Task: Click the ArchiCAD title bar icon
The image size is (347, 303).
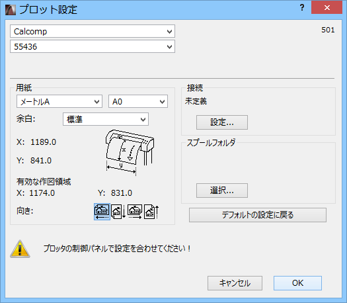Action: coord(11,10)
